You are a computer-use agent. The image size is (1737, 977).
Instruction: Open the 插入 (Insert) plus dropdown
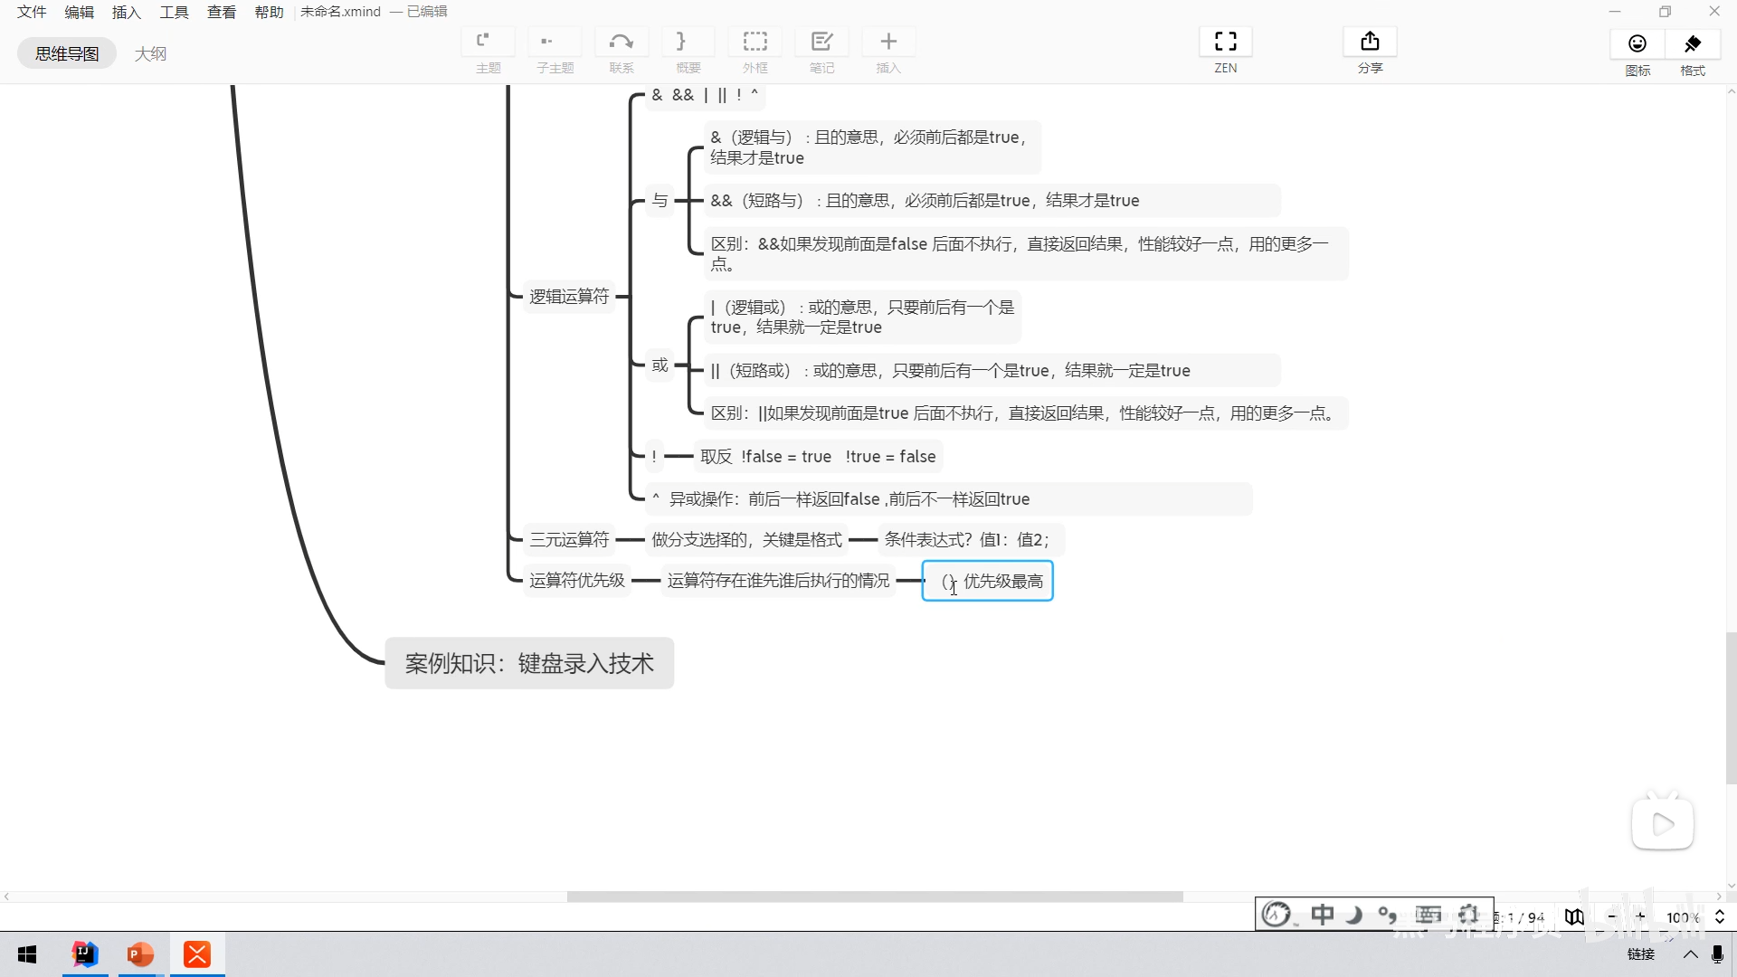point(888,42)
